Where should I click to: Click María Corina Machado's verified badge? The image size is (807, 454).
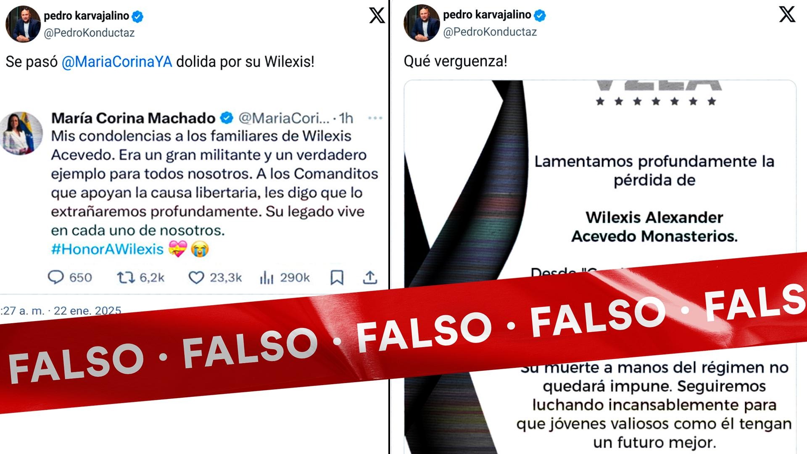(x=227, y=118)
